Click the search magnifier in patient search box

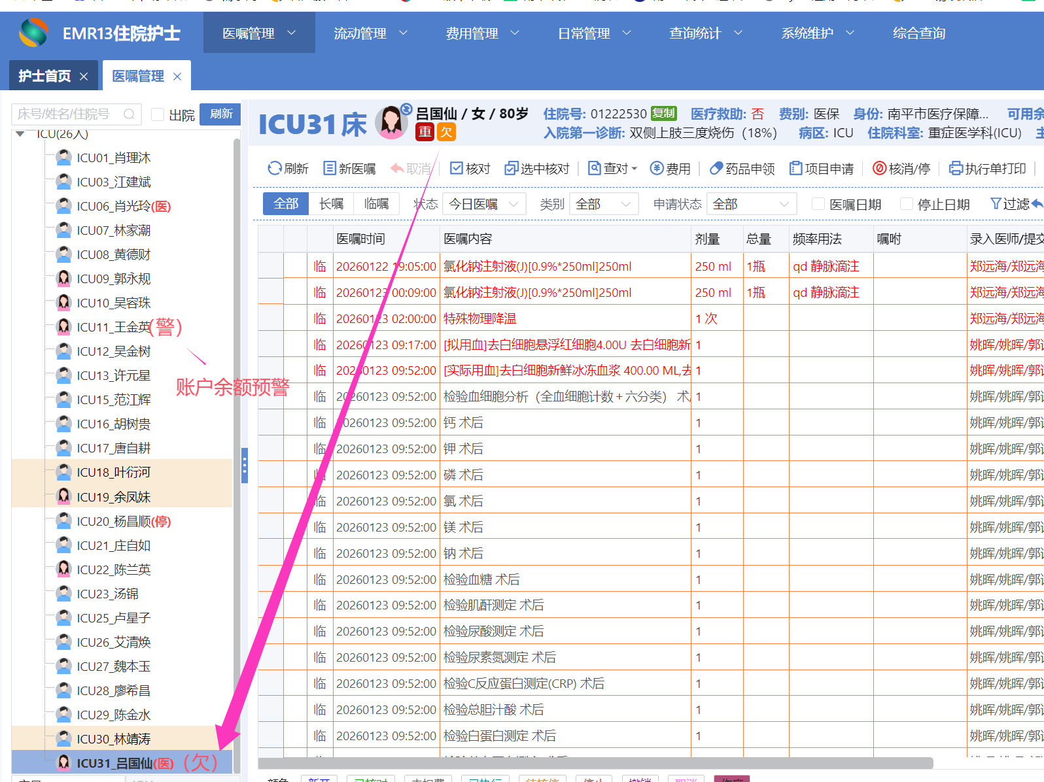point(130,114)
